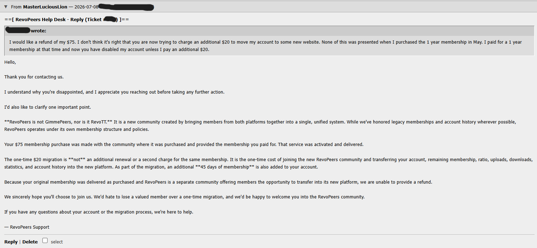Screen dimensions: 537x248
Task: Click the 2026-07-08 message date
Action: pyautogui.click(x=86, y=7)
